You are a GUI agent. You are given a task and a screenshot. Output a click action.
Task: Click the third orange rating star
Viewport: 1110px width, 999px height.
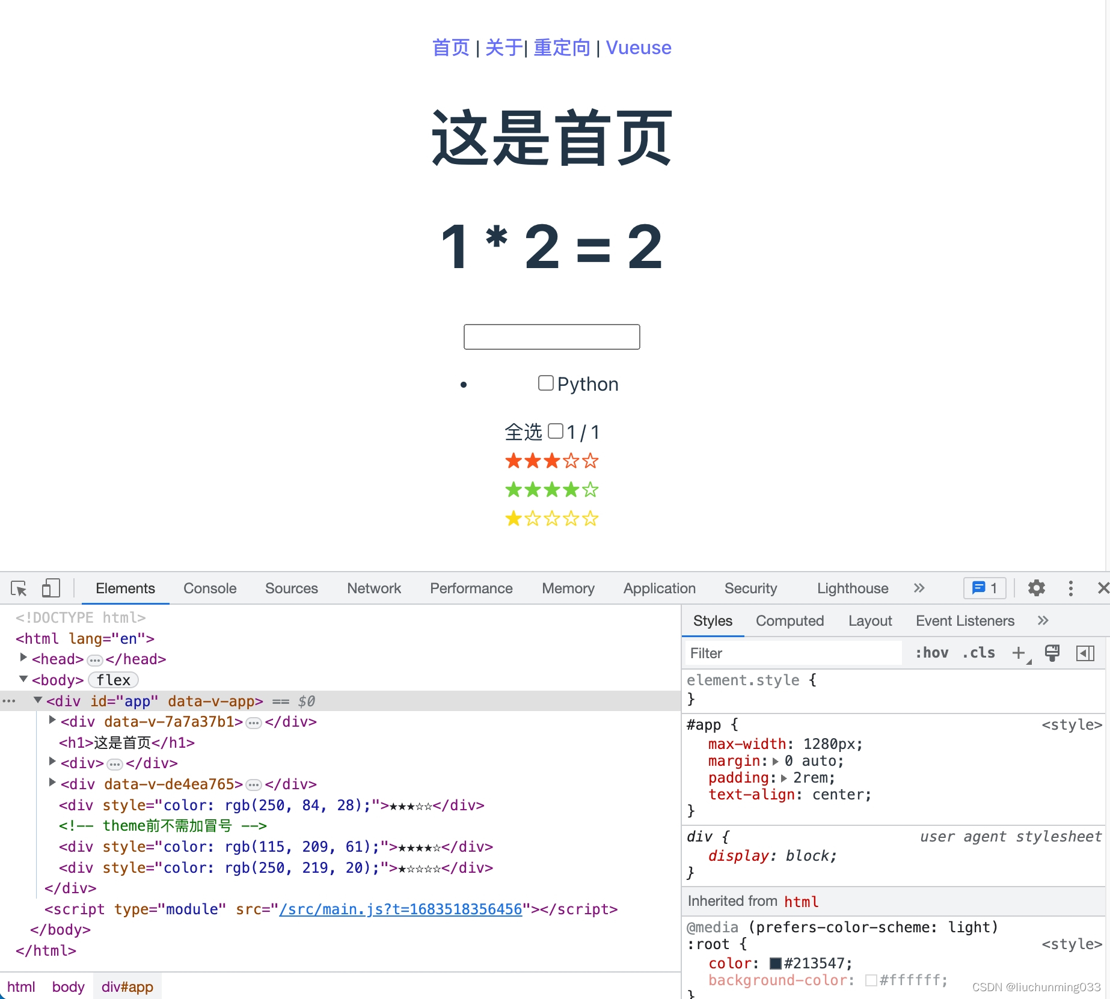552,461
